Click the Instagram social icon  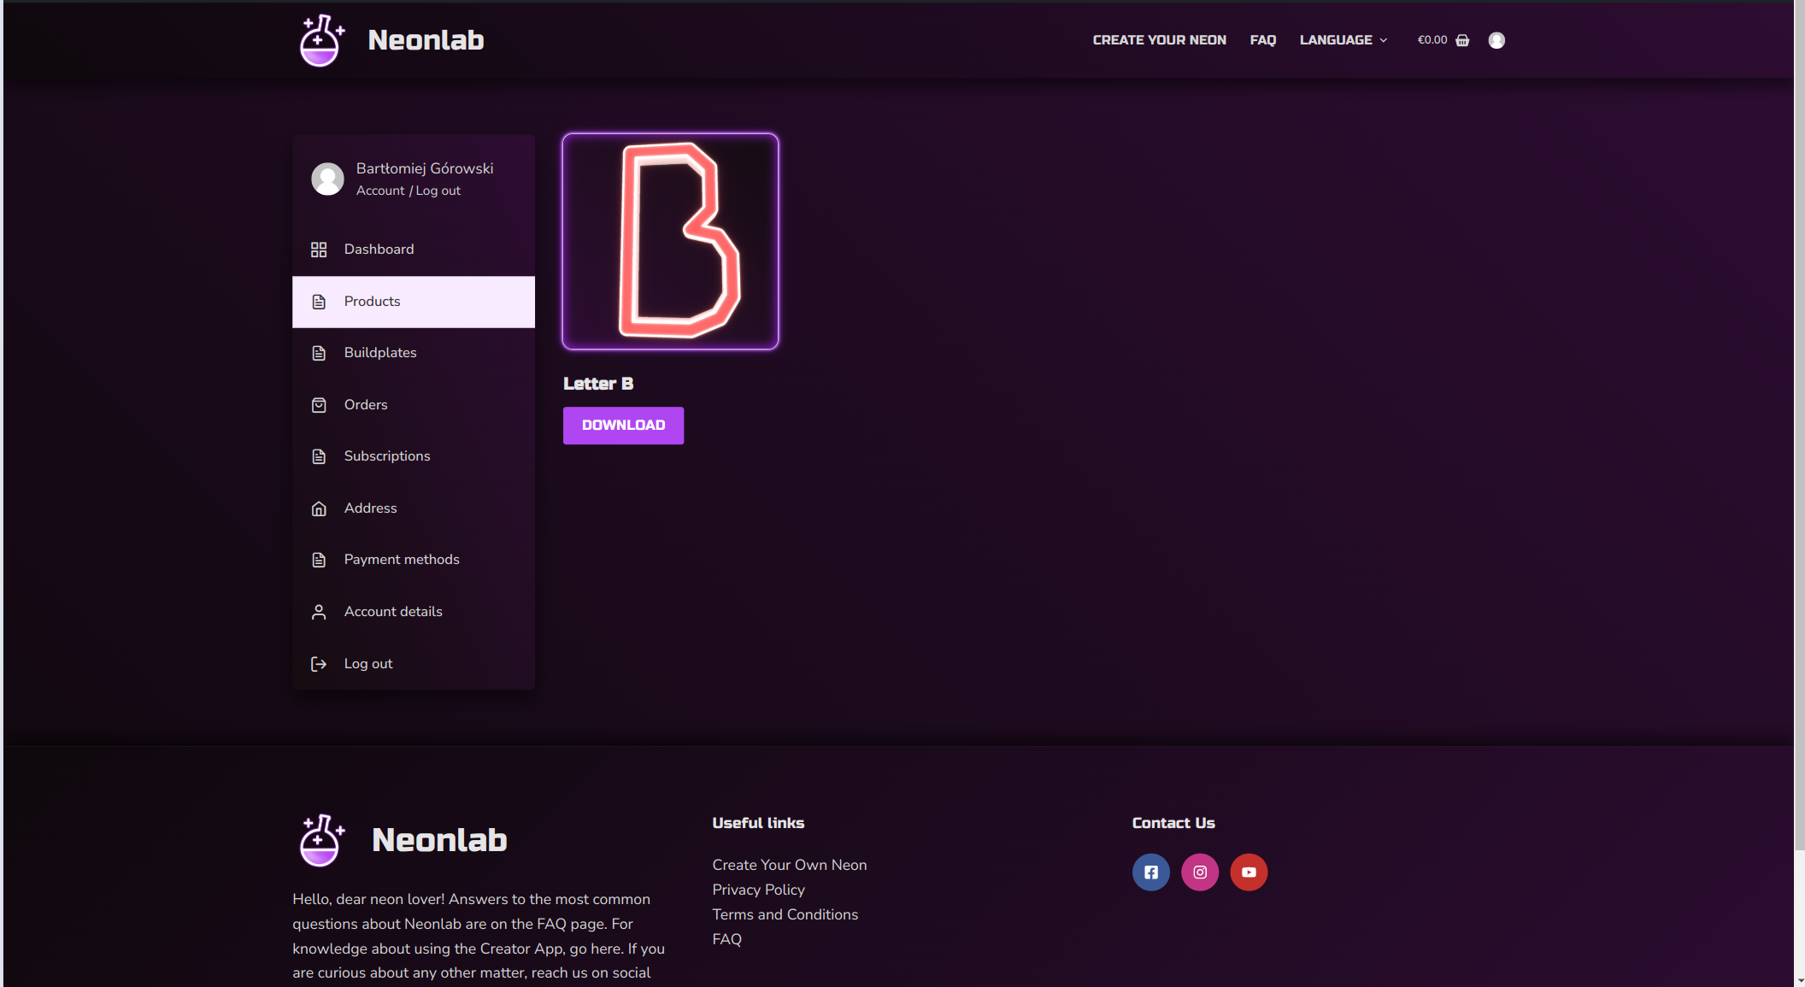tap(1200, 872)
